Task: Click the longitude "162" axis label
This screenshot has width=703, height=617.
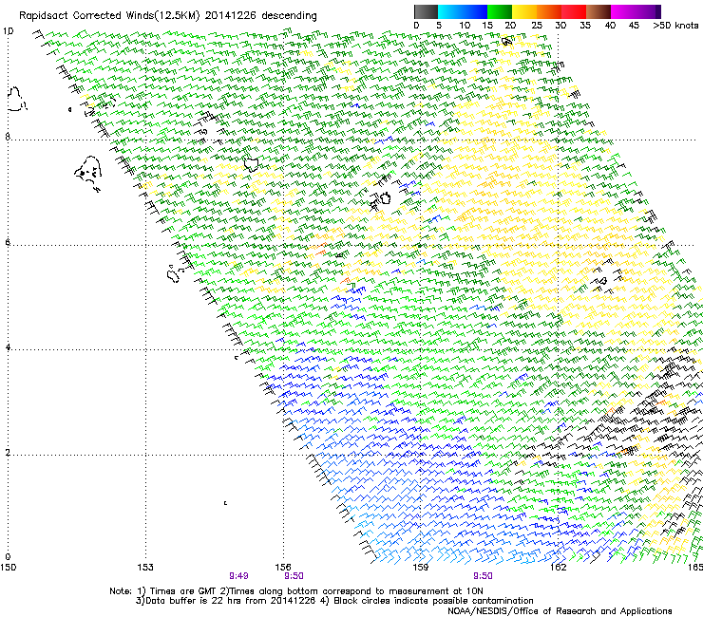Action: (558, 568)
